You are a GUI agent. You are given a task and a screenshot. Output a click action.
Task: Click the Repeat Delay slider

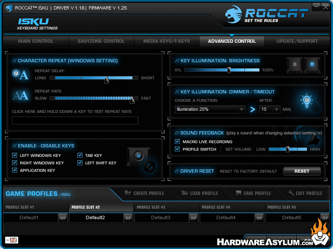[x=94, y=78]
